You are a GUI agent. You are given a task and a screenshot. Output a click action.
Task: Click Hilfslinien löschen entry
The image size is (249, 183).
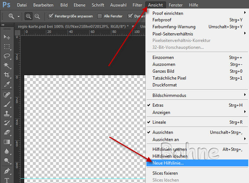pyautogui.click(x=170, y=156)
